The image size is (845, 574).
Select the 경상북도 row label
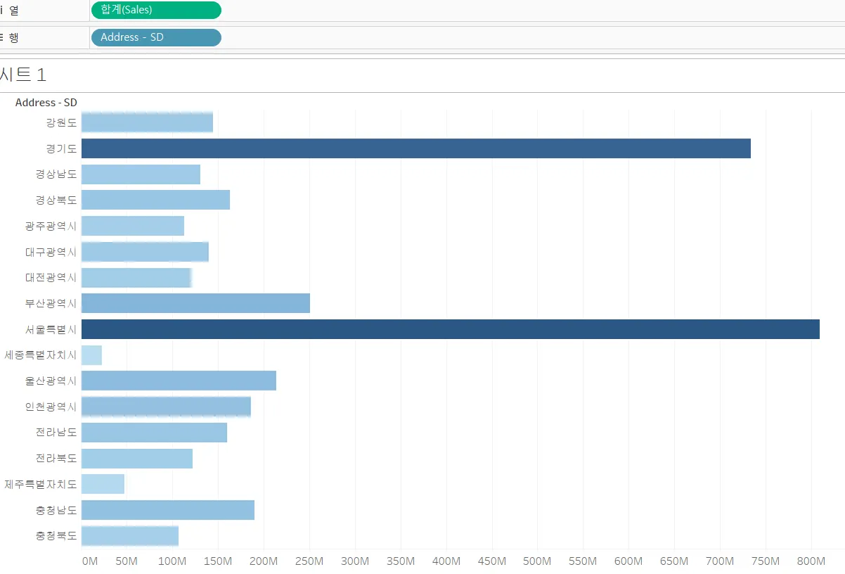click(56, 200)
